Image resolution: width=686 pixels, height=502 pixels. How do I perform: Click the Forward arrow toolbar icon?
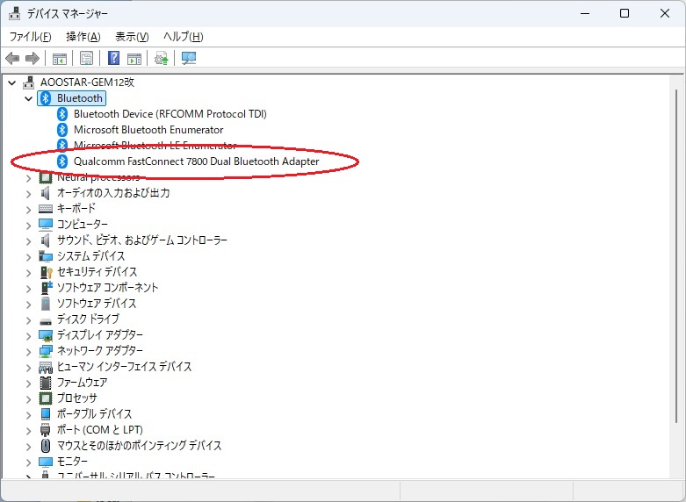tap(32, 59)
